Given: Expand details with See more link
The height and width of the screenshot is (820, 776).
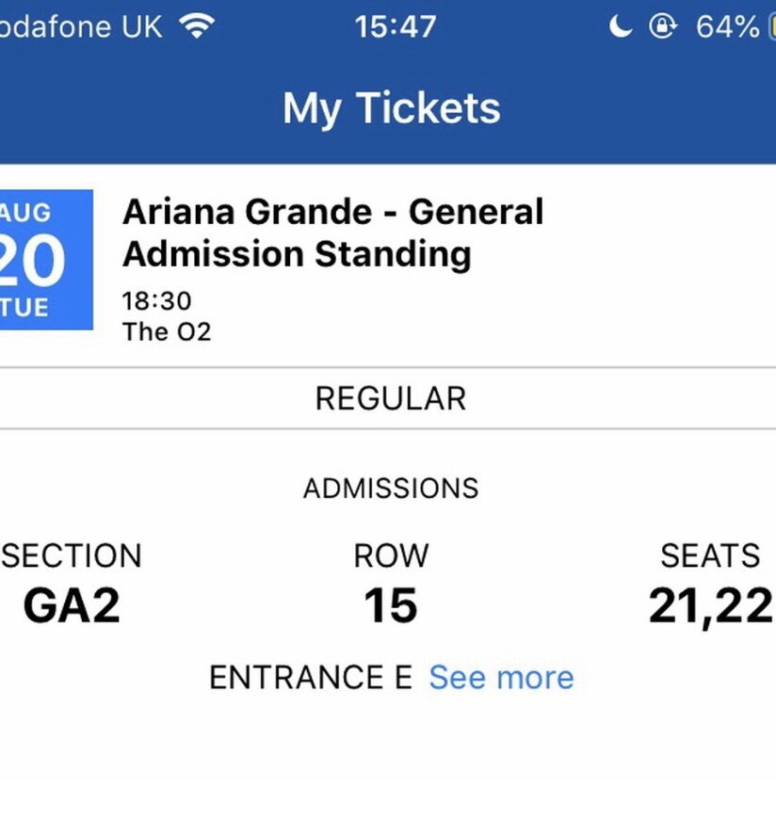Looking at the screenshot, I should (501, 678).
